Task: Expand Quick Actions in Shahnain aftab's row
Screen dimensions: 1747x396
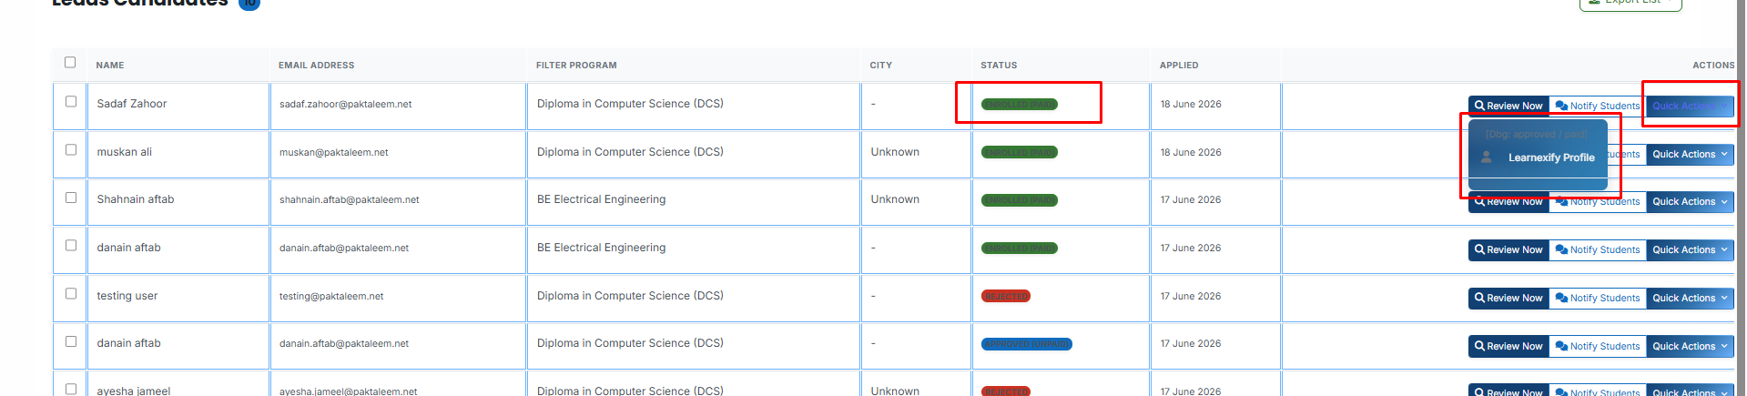Action: point(1690,202)
